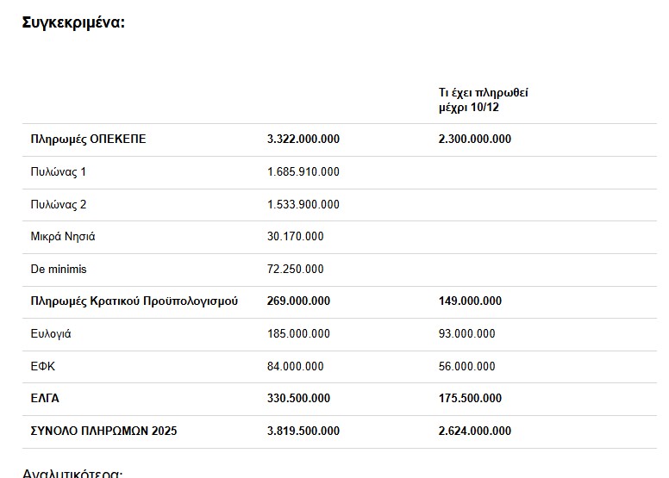
Task: Select the 149.000.000 paid amount
Action: 470,301
